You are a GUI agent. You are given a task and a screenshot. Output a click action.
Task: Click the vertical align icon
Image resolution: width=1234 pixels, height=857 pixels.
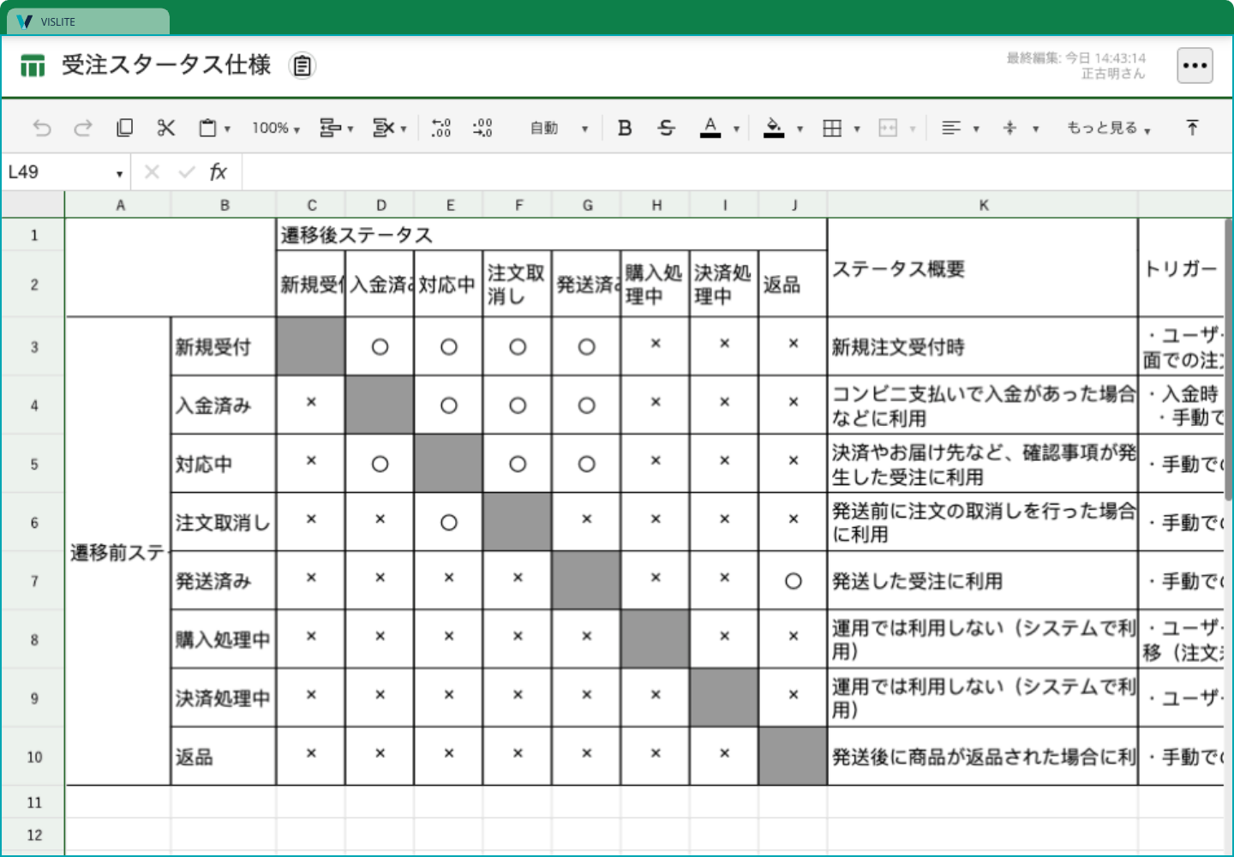point(1010,129)
